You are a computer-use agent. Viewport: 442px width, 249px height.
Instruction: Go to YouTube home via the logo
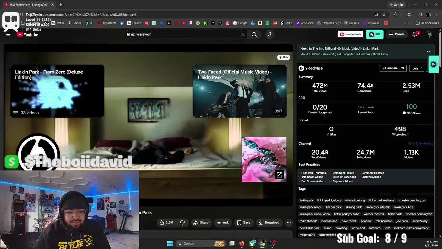point(27,34)
